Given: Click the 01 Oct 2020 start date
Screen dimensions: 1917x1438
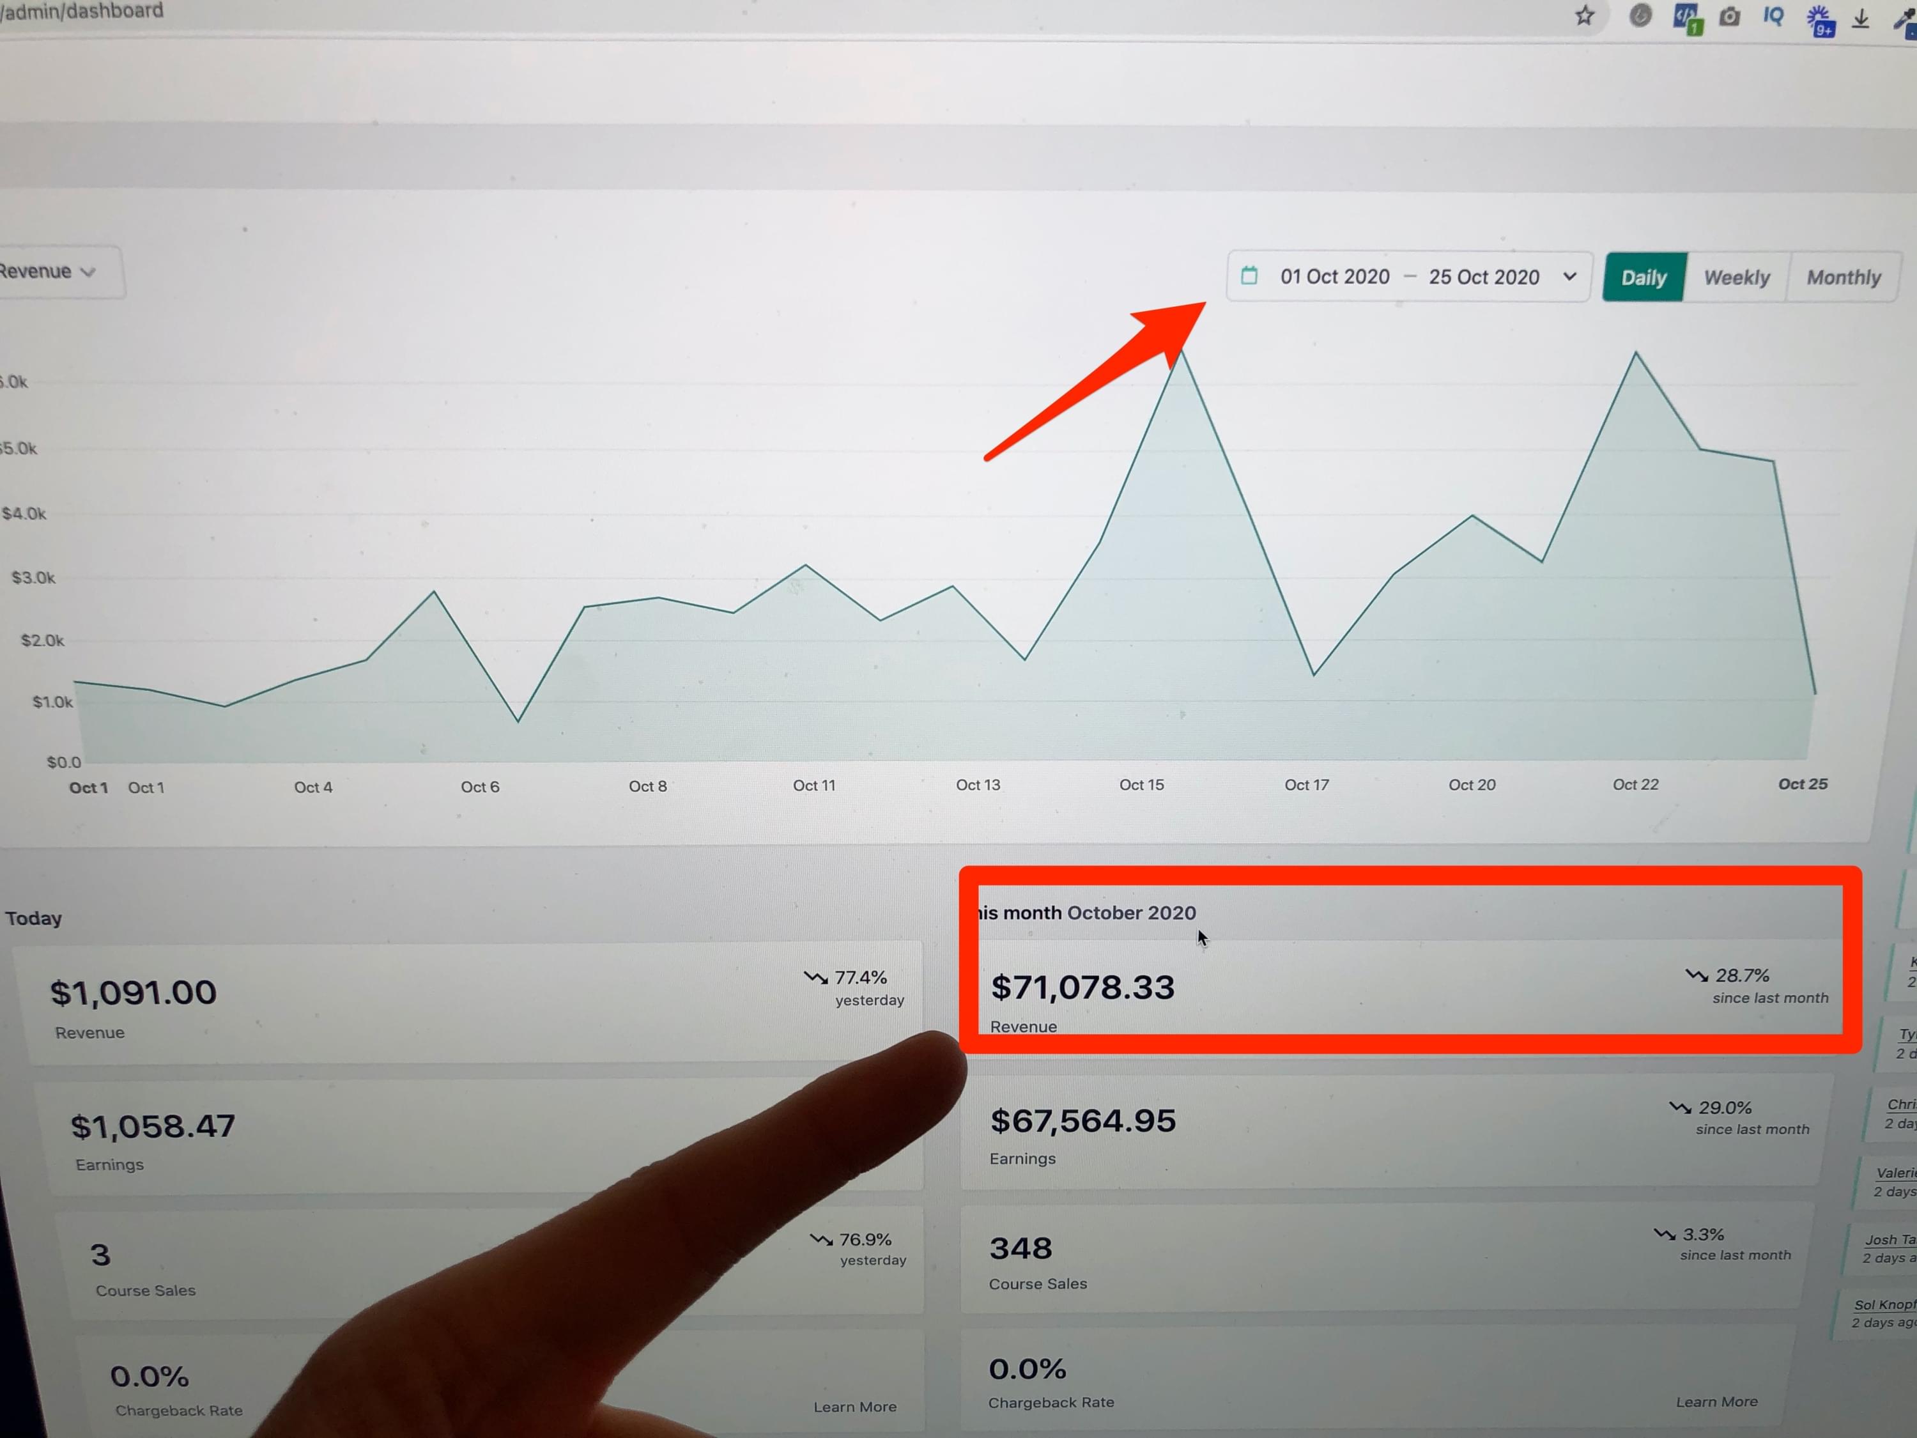Looking at the screenshot, I should pos(1335,277).
